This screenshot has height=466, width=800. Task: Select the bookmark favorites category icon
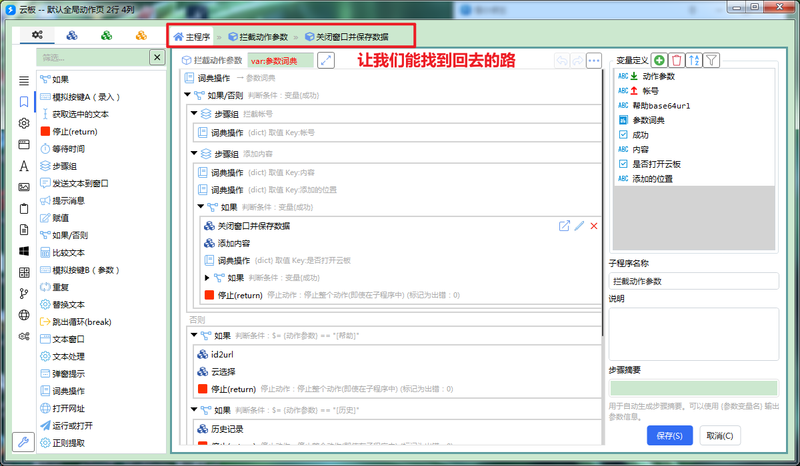click(x=24, y=102)
